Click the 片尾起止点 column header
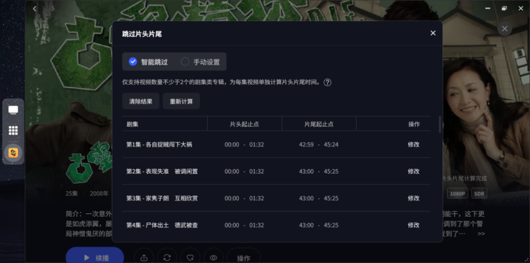This screenshot has width=530, height=263. [x=319, y=124]
